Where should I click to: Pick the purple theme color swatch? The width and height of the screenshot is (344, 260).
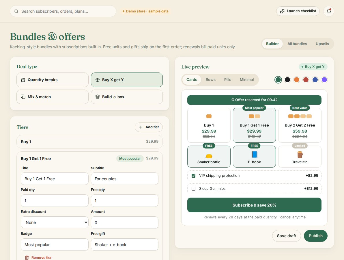pos(324,80)
